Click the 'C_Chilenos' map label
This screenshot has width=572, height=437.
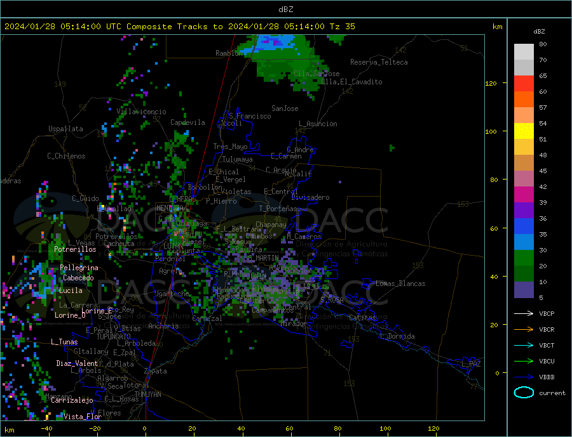(66, 156)
